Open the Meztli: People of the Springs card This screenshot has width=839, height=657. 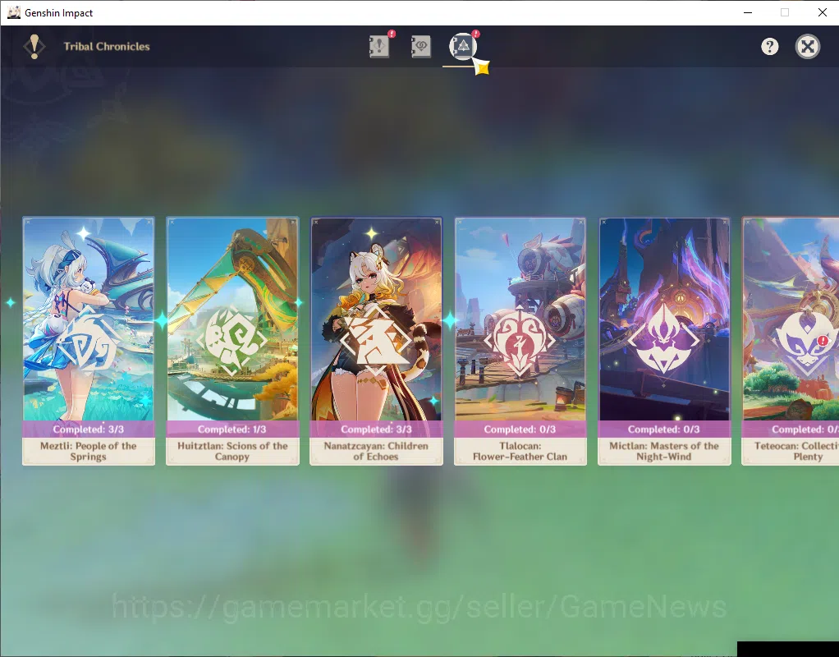click(89, 341)
